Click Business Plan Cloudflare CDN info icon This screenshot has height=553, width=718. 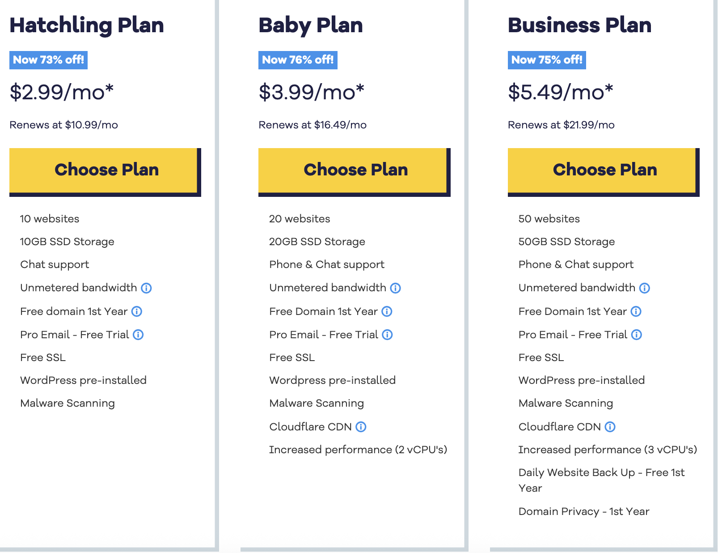(x=610, y=427)
